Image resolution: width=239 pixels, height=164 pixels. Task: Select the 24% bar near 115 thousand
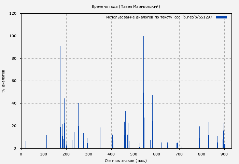click(x=47, y=135)
